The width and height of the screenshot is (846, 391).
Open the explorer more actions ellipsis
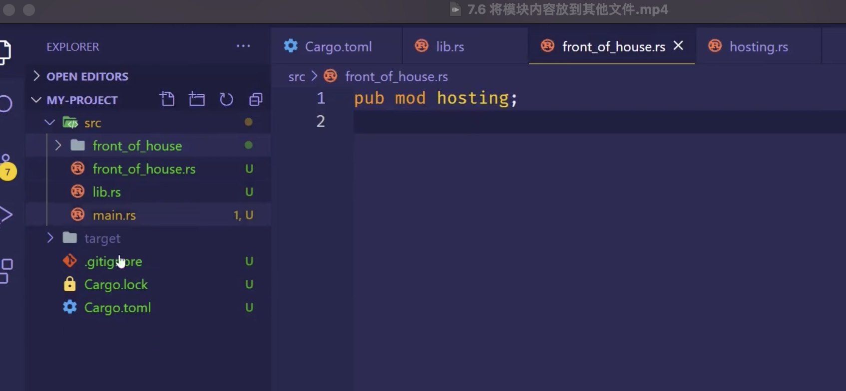pyautogui.click(x=243, y=46)
